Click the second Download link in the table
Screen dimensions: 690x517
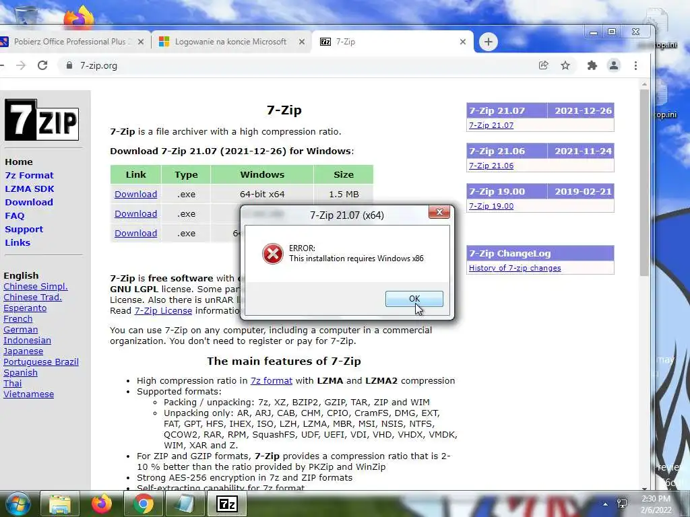(135, 213)
